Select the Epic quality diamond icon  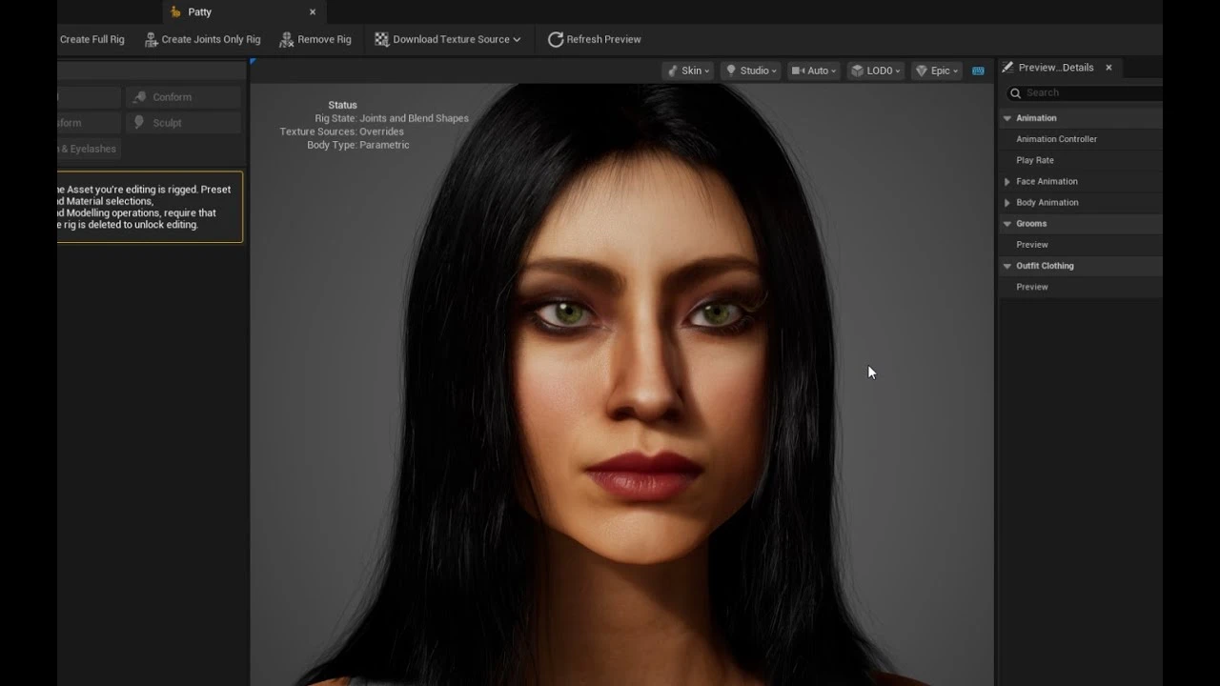pyautogui.click(x=921, y=70)
